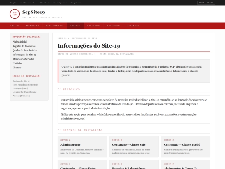Select the active SITE-19 navigation tab
This screenshot has height=169, width=225.
point(75,26)
